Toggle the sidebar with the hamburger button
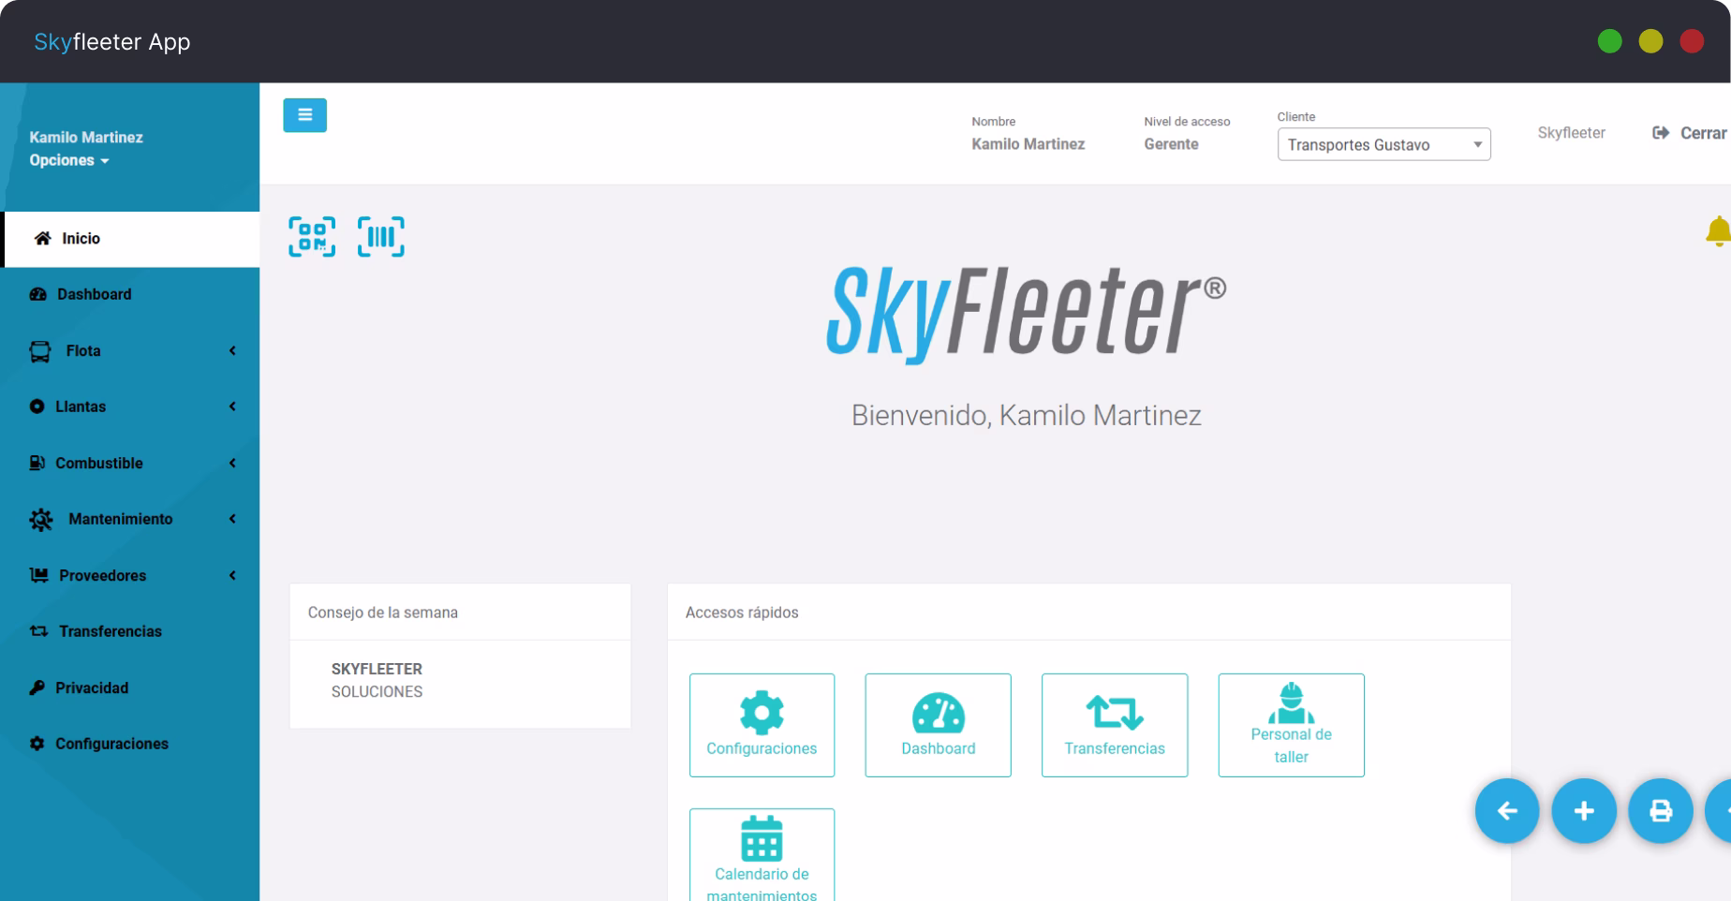1731x901 pixels. click(x=304, y=114)
